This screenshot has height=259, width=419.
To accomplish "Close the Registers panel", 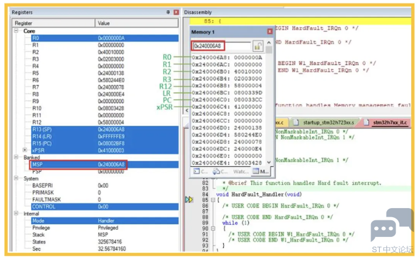I will pos(176,12).
